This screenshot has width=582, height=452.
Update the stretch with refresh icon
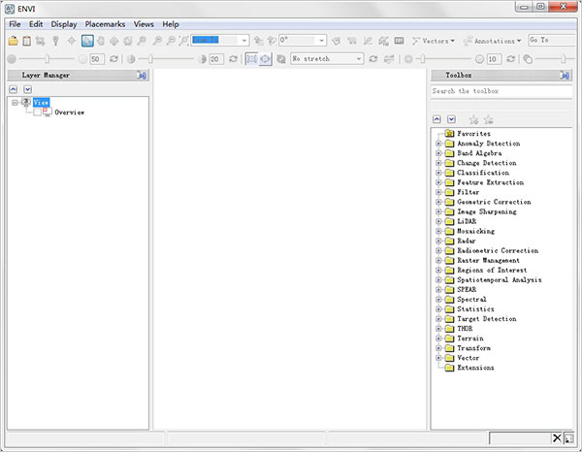(x=373, y=59)
